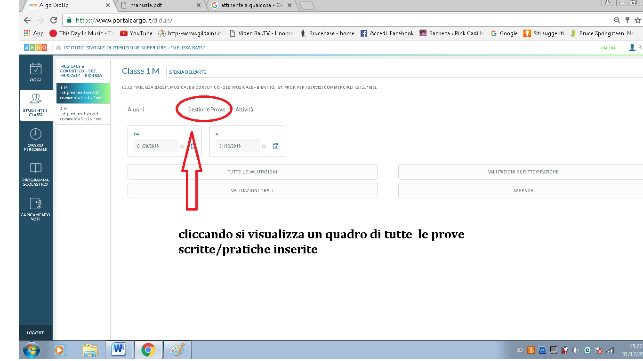The image size is (643, 361).
Task: Open Orario Personale clock icon
Action: [x=36, y=140]
